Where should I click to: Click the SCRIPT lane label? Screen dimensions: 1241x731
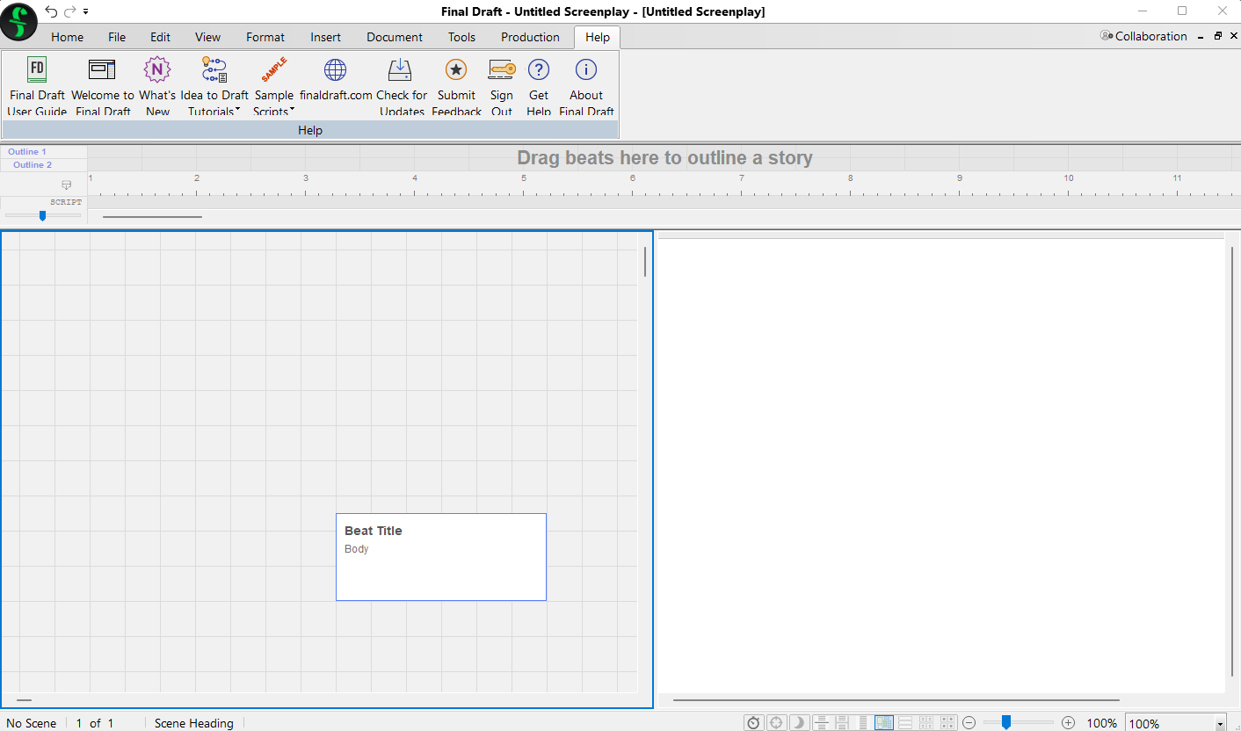(66, 202)
